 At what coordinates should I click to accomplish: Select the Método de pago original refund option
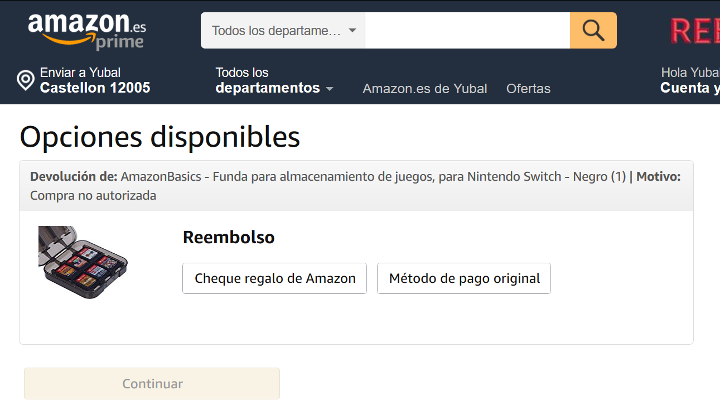click(463, 278)
